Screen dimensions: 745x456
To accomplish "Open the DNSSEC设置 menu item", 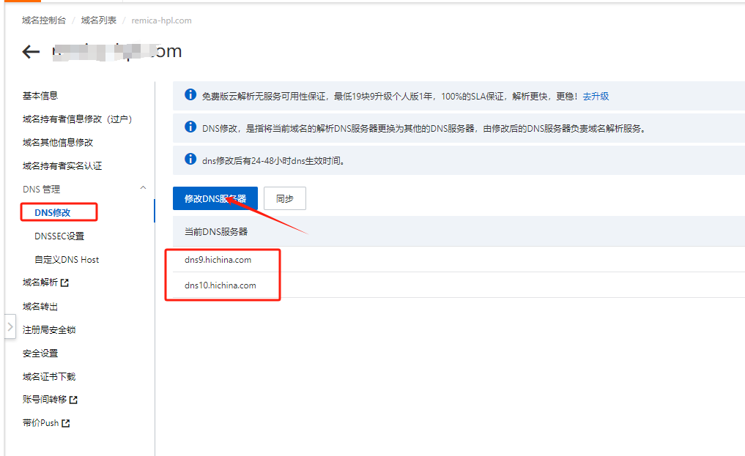I will click(x=59, y=236).
